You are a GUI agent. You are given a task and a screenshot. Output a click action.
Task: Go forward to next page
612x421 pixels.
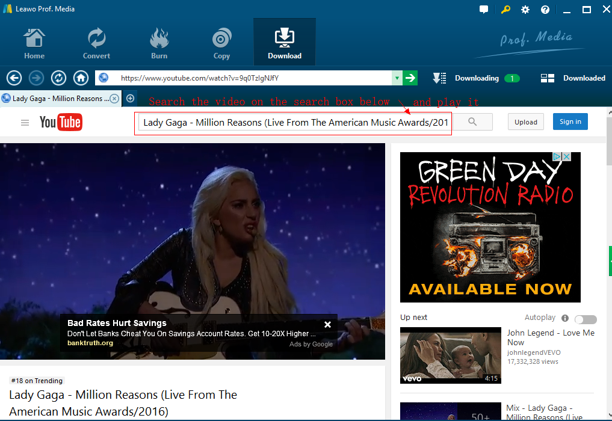36,78
